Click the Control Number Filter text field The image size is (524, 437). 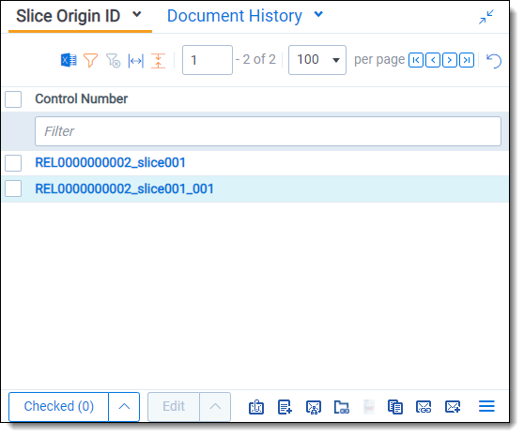tap(268, 131)
